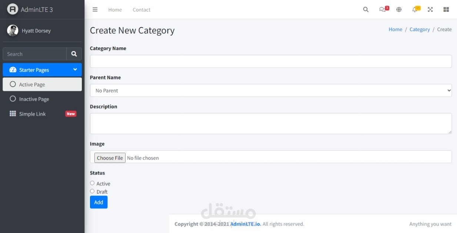This screenshot has width=457, height=233.
Task: Open the Inactive Page sidebar item
Action: 34,99
